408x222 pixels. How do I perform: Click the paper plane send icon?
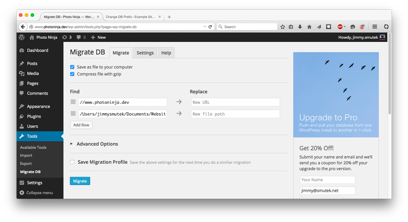pos(319,27)
